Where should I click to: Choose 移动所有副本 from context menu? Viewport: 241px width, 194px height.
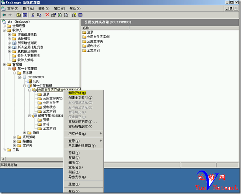[83, 126]
